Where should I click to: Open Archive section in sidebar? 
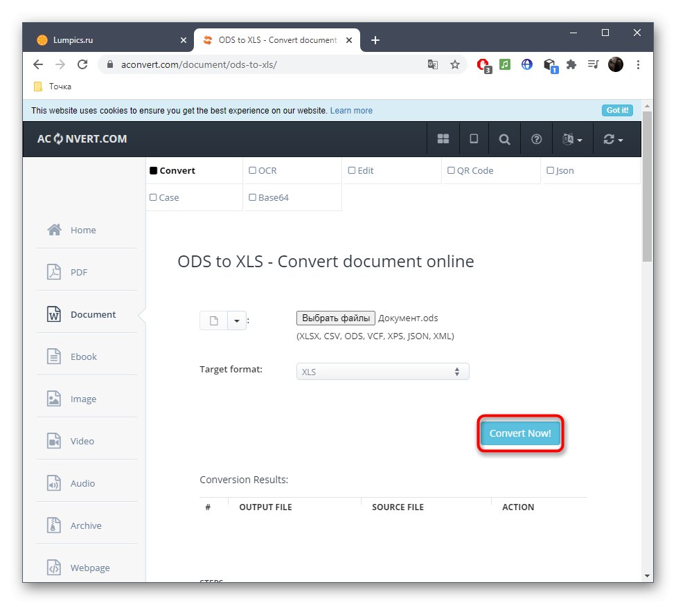(87, 525)
